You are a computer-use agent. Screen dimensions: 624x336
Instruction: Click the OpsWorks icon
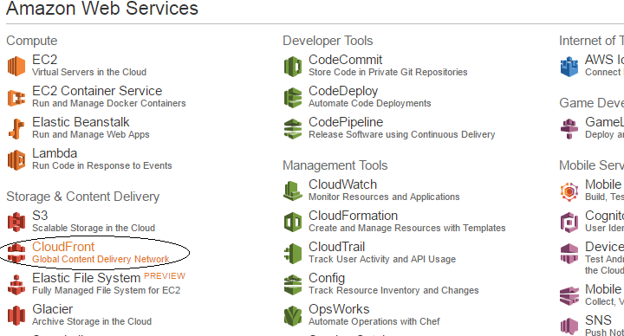(293, 316)
